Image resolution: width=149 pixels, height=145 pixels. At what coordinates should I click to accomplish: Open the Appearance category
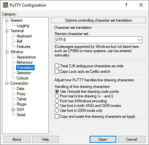pos(26,57)
